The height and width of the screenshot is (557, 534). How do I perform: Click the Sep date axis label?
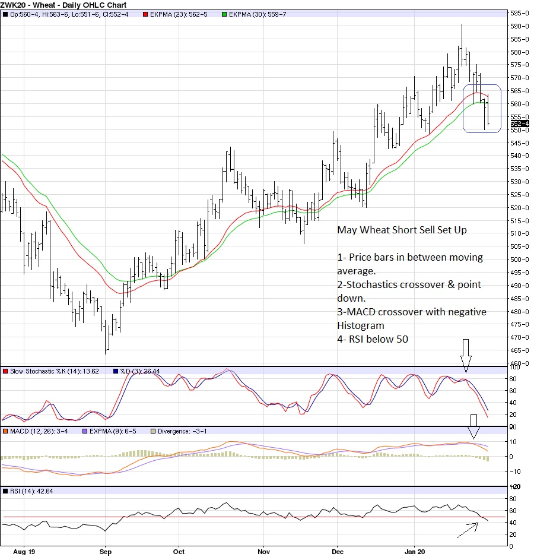pyautogui.click(x=106, y=552)
